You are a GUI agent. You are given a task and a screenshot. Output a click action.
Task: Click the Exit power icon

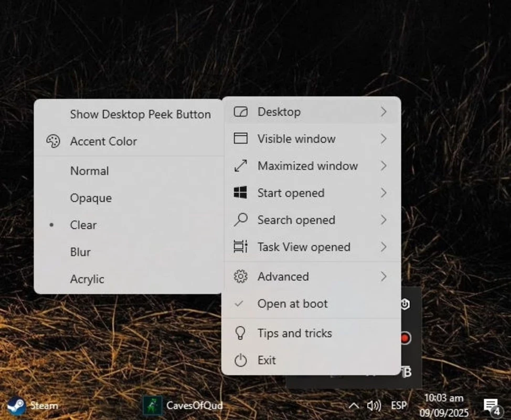[240, 360]
